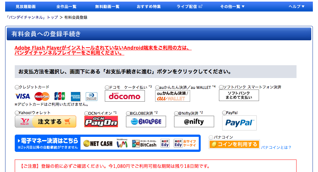Viewport: 318px width, 172px height.
Task: Click ※デビットカードはご利用いただけません note
Action: (x=52, y=105)
